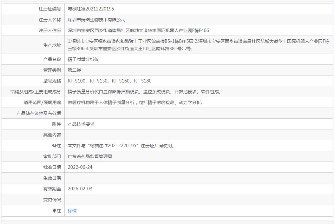The width and height of the screenshot is (334, 224).
Task: Select model list RT-S100、RT-S130、RT-S160、RT-S180
Action: [x=110, y=81]
